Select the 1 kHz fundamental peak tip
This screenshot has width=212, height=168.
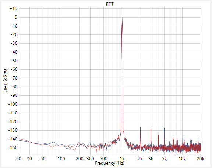point(122,17)
